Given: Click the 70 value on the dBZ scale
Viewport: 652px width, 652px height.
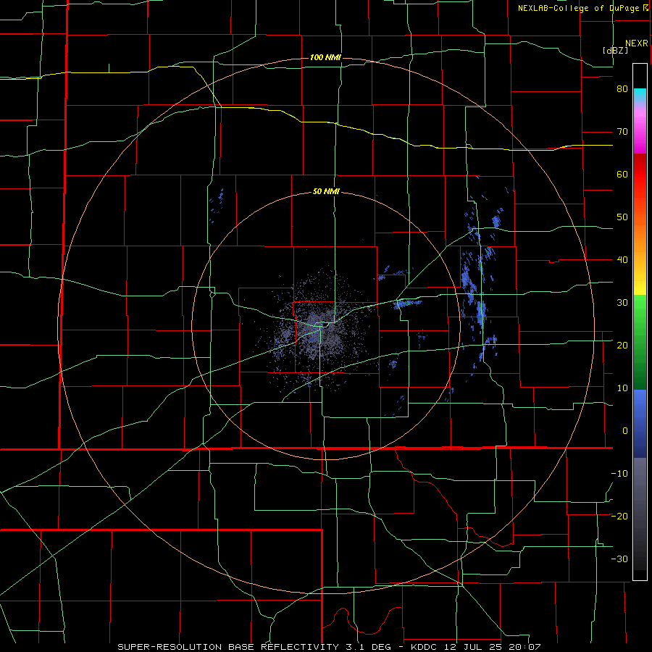Looking at the screenshot, I should pos(622,132).
